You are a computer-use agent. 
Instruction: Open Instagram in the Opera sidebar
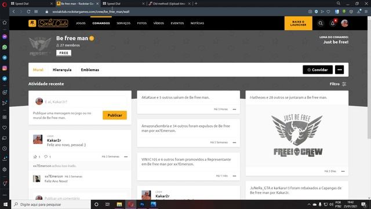pos(5,69)
